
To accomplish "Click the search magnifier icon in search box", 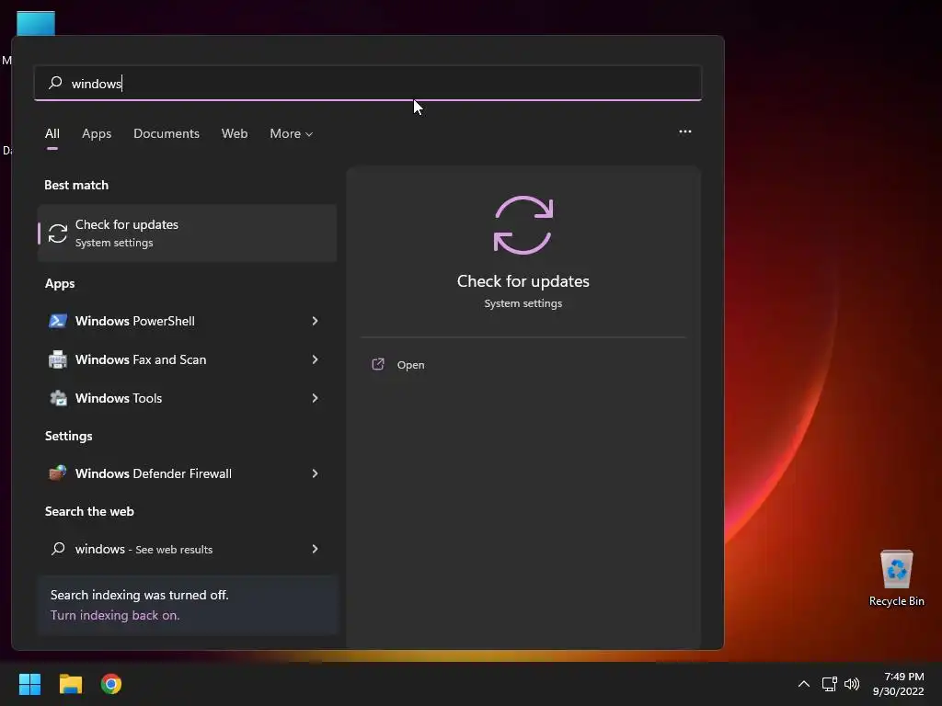I will [55, 82].
